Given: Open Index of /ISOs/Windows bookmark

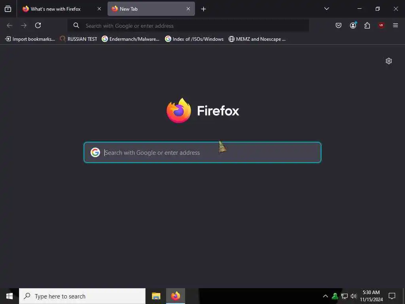Looking at the screenshot, I should click(x=194, y=39).
